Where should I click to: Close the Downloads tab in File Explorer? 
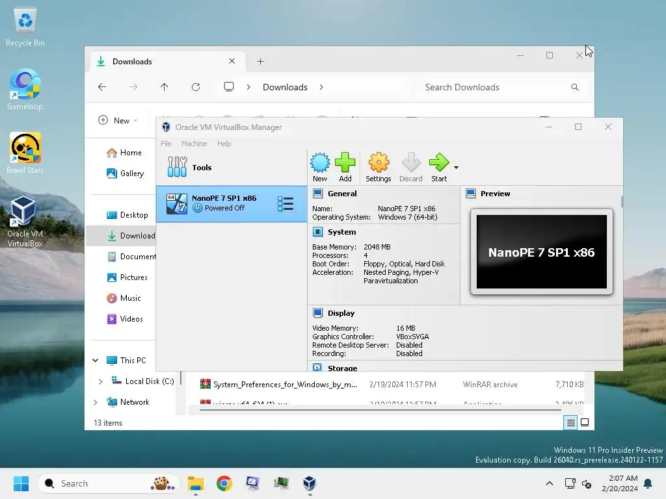click(232, 61)
